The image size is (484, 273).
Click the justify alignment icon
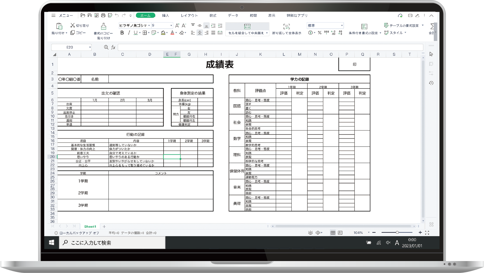(x=213, y=33)
